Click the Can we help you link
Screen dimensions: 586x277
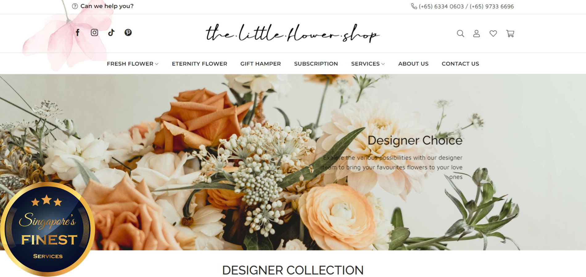point(107,6)
